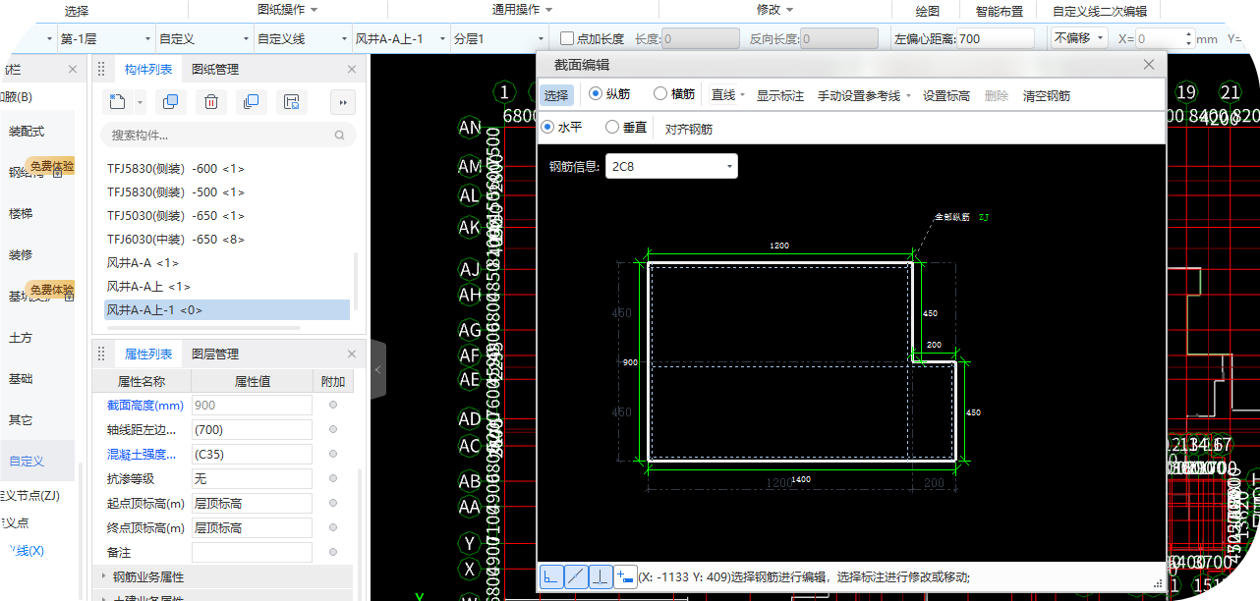Click the copy between layers icon
1260x601 pixels.
click(251, 102)
